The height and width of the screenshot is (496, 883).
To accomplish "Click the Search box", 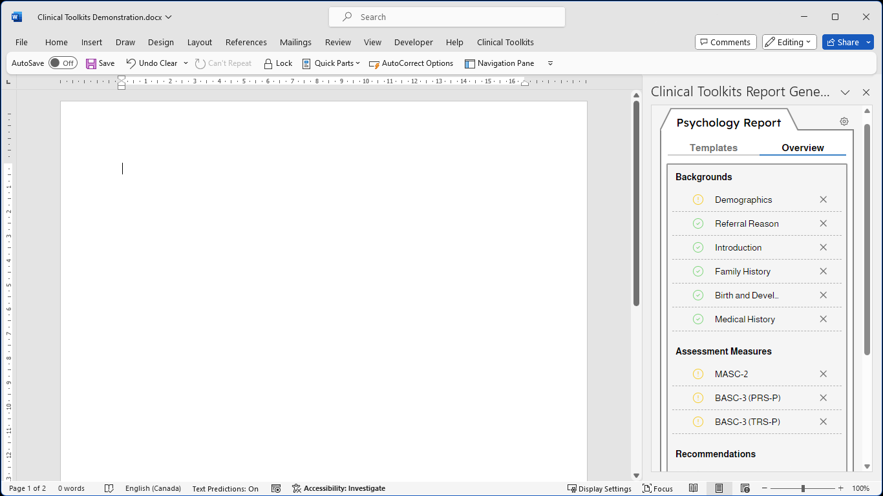I will [447, 17].
